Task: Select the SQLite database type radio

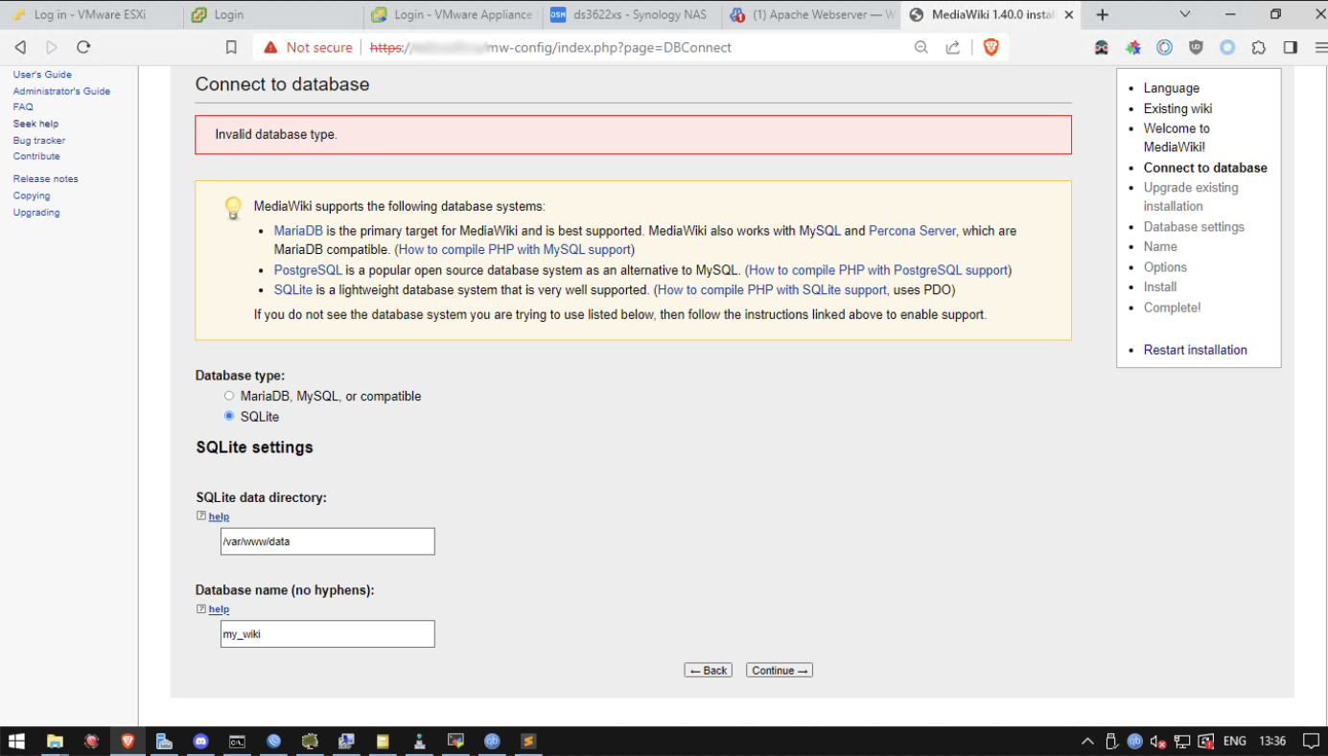Action: coord(228,416)
